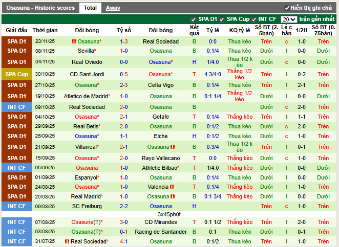This screenshot has height=247, width=339.
Task: Click the 3-0 score vs CD Mirandes
Action: point(124,222)
